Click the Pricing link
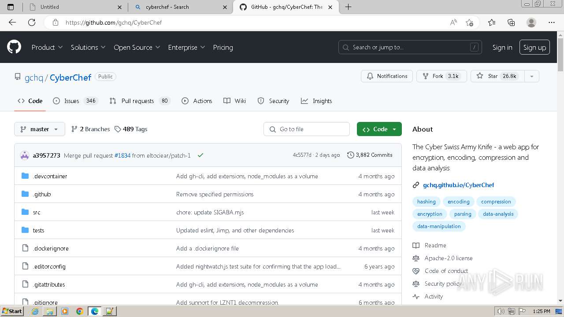This screenshot has height=317, width=564. click(223, 47)
